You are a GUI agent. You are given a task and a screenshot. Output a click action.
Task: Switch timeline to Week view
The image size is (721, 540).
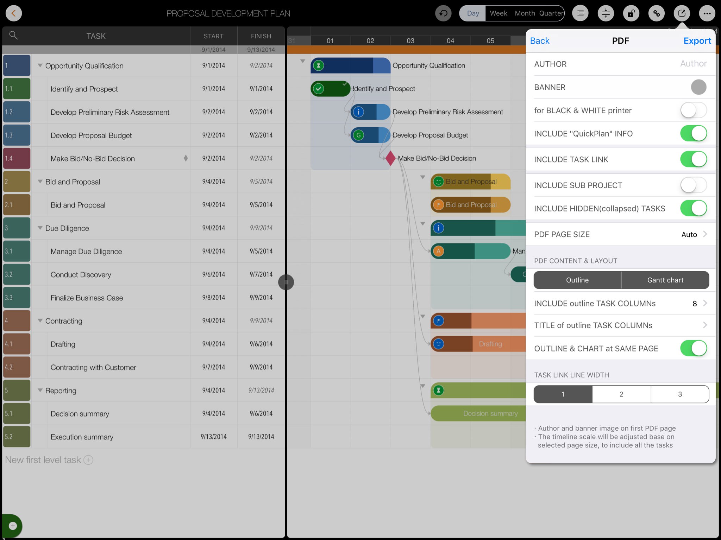click(498, 13)
